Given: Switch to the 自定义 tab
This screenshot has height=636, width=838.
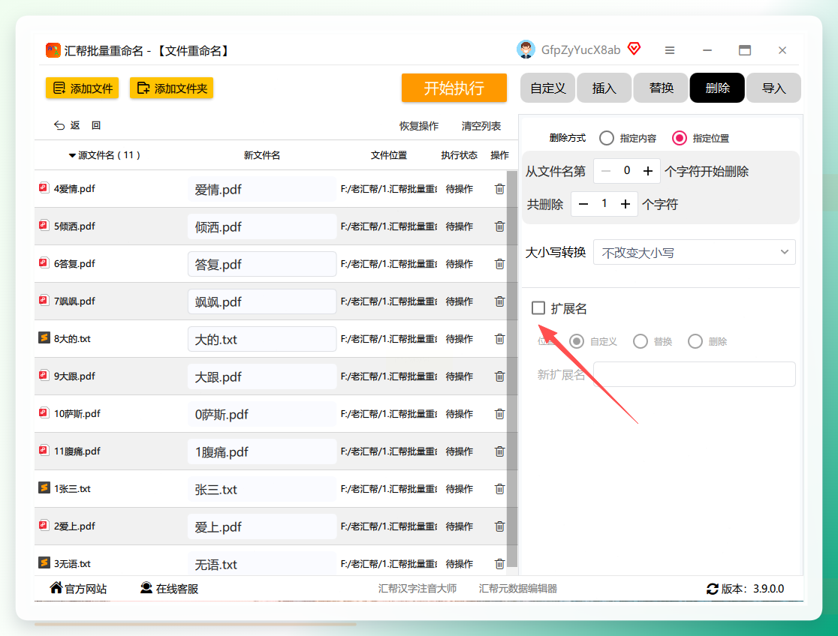Looking at the screenshot, I should (548, 88).
